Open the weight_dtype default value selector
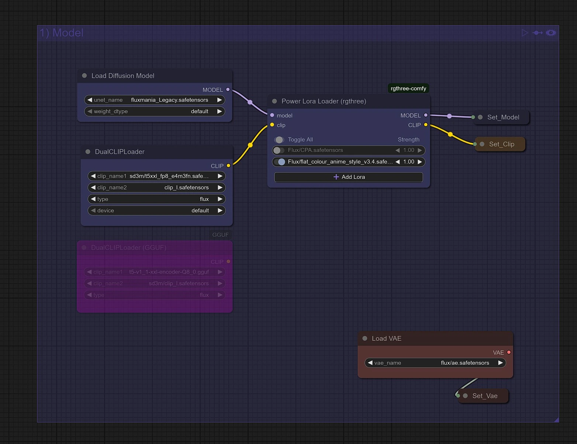577x444 pixels. click(x=155, y=111)
